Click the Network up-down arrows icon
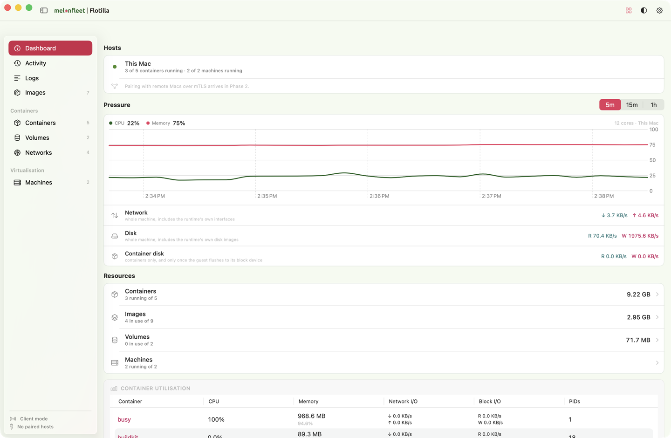The image size is (671, 438). click(115, 216)
